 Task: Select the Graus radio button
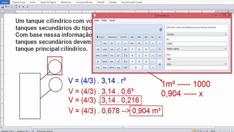click(98, 37)
